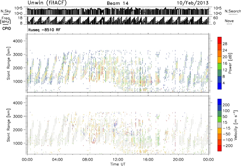Click the red bottom segment of velocity colorbar

point(220,148)
